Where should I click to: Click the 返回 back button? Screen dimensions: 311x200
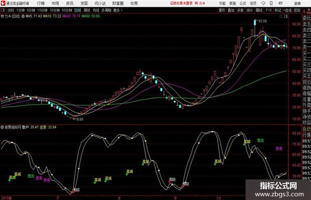pos(297,10)
